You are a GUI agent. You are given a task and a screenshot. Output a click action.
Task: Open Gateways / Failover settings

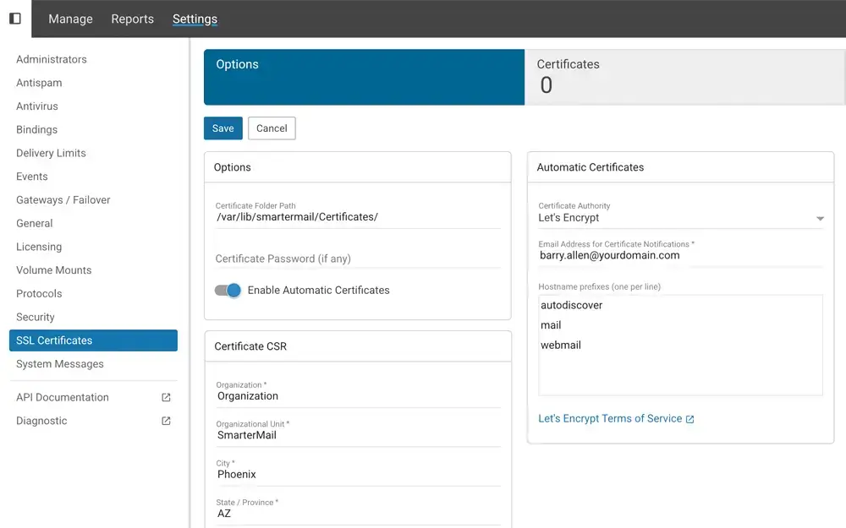[63, 199]
